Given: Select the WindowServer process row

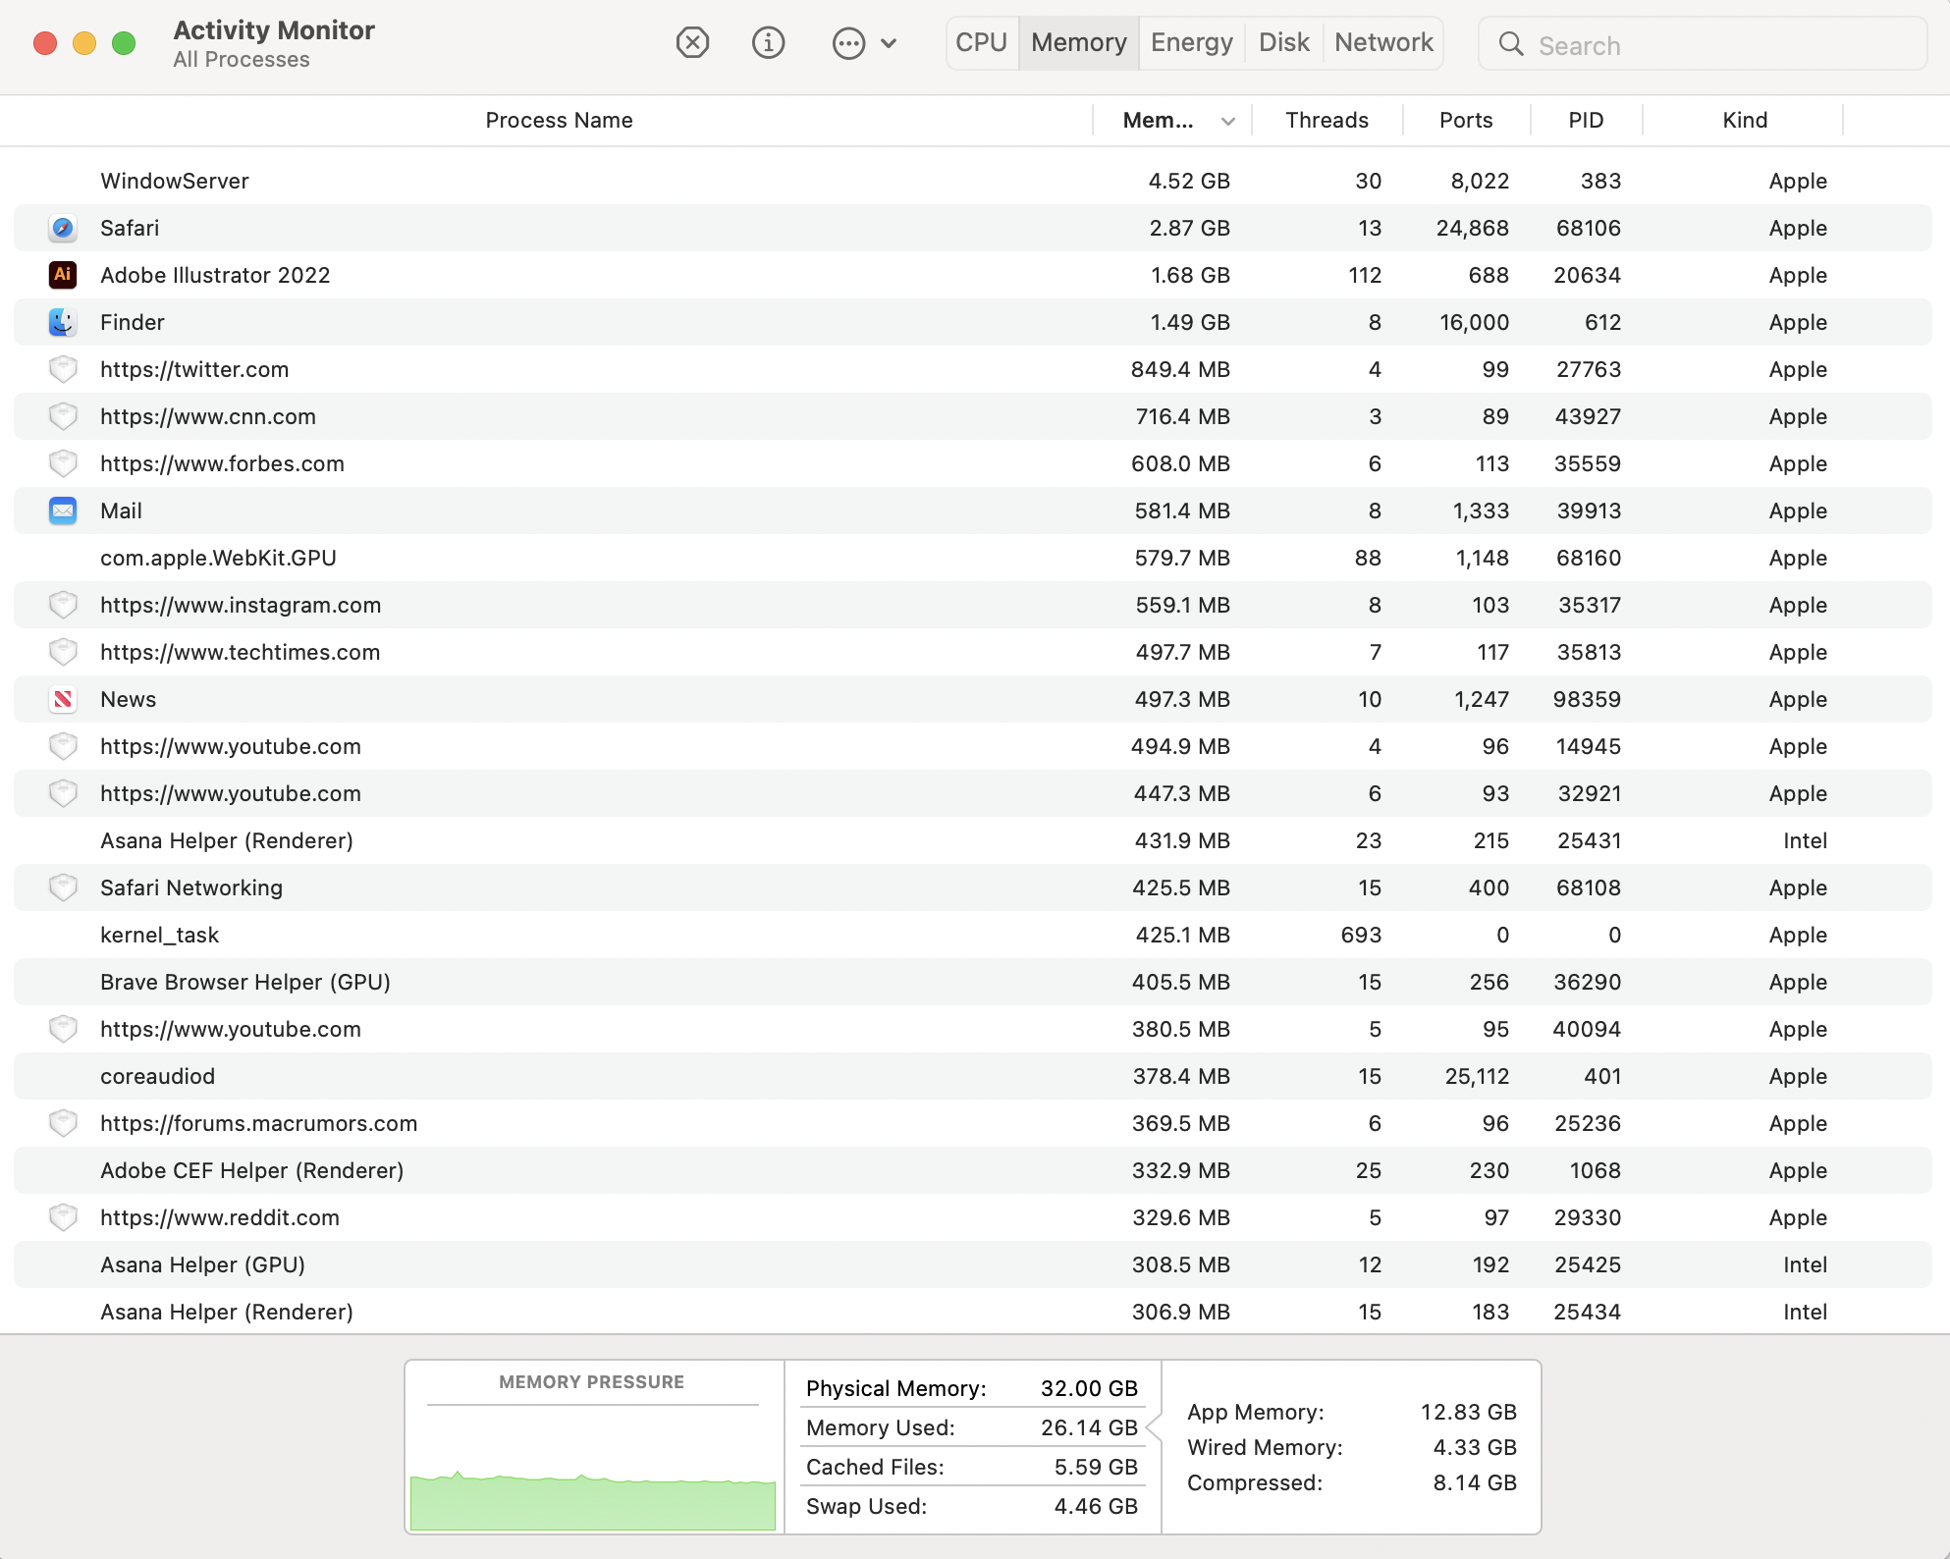Looking at the screenshot, I should click(973, 181).
